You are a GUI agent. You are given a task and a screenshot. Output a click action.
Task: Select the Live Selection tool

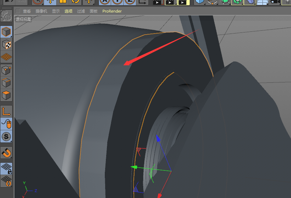click(x=38, y=2)
